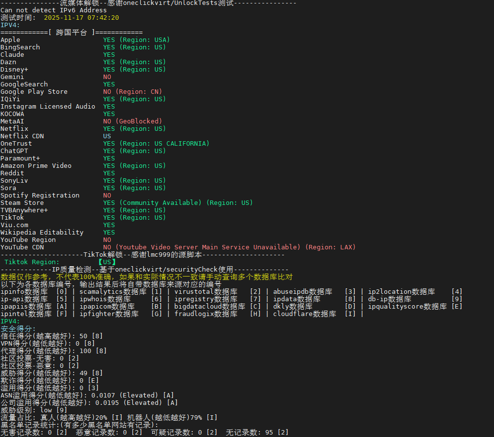This screenshot has height=437, width=494.
Task: Click the Tiktok Region 【US】 value
Action: tap(107, 262)
